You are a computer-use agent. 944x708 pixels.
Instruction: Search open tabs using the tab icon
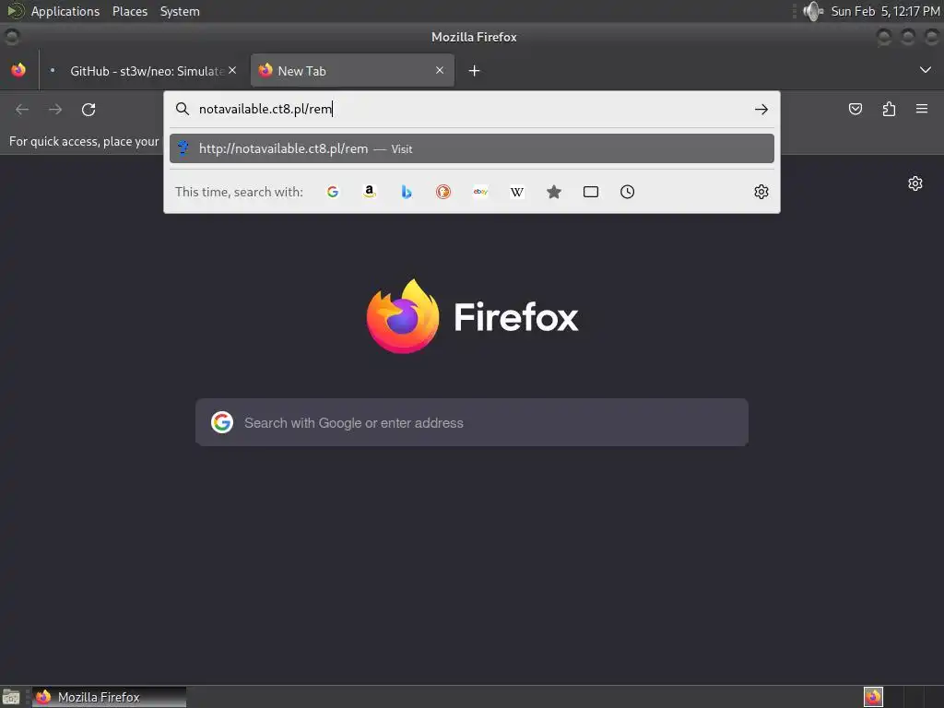(591, 192)
